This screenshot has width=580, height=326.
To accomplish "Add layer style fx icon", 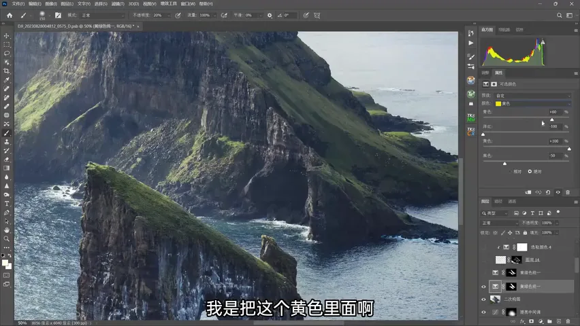I will [522, 321].
